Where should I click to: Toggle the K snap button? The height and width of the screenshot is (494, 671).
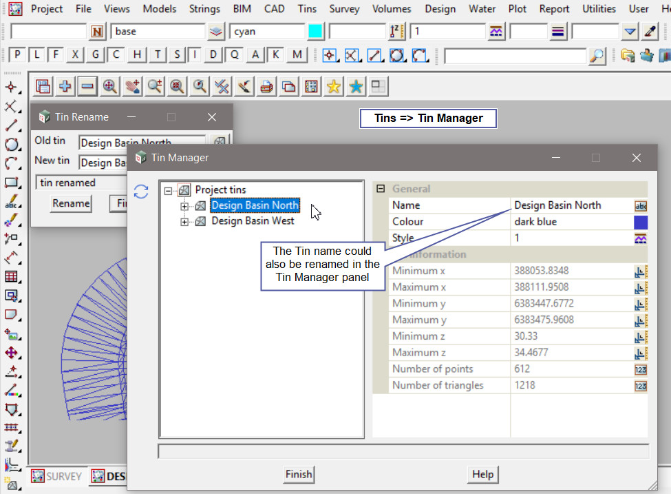[276, 55]
